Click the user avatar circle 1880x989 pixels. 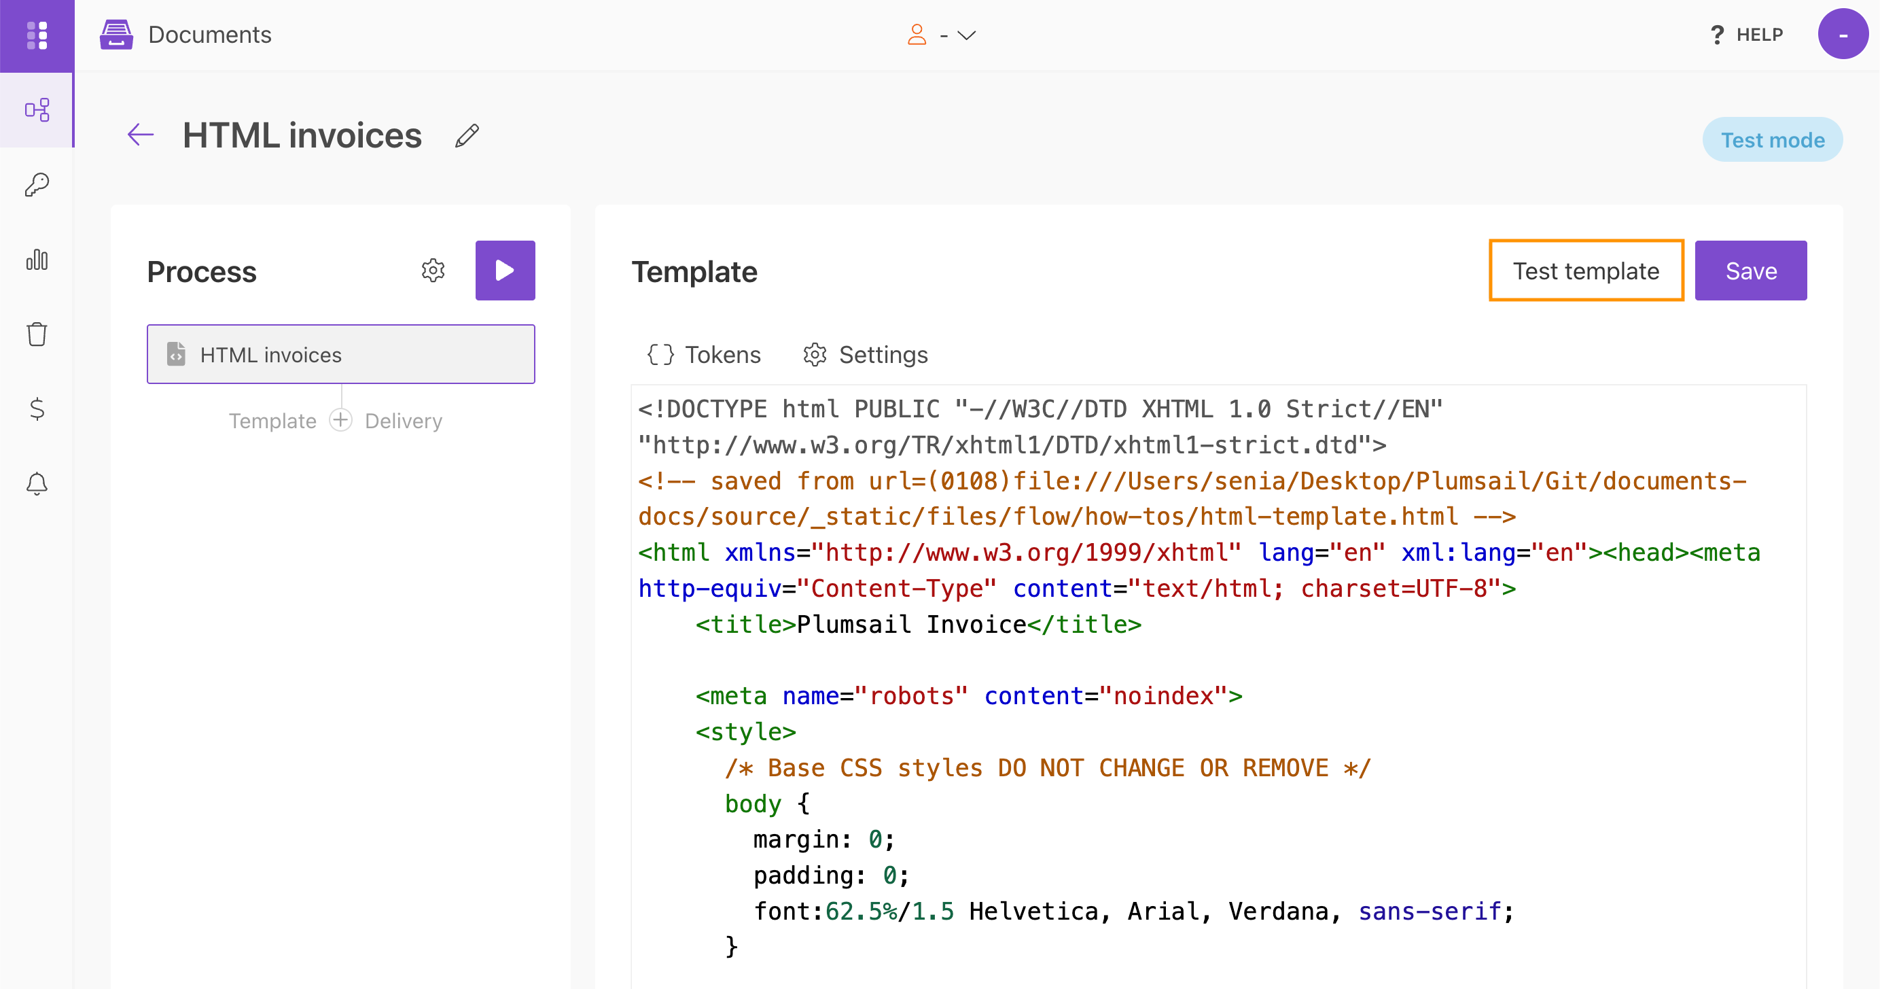pyautogui.click(x=1843, y=34)
